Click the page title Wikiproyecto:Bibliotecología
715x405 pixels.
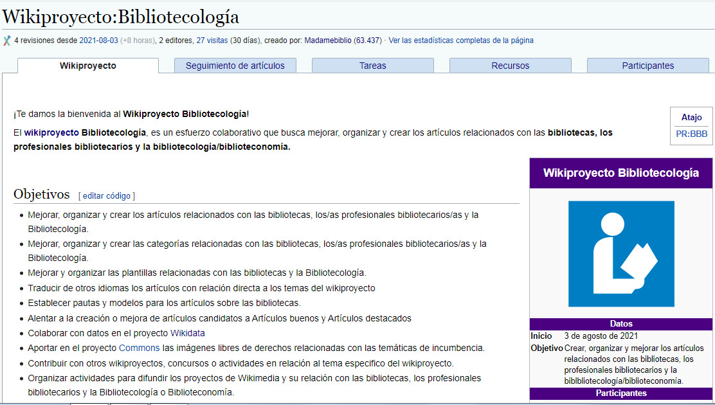coord(121,17)
